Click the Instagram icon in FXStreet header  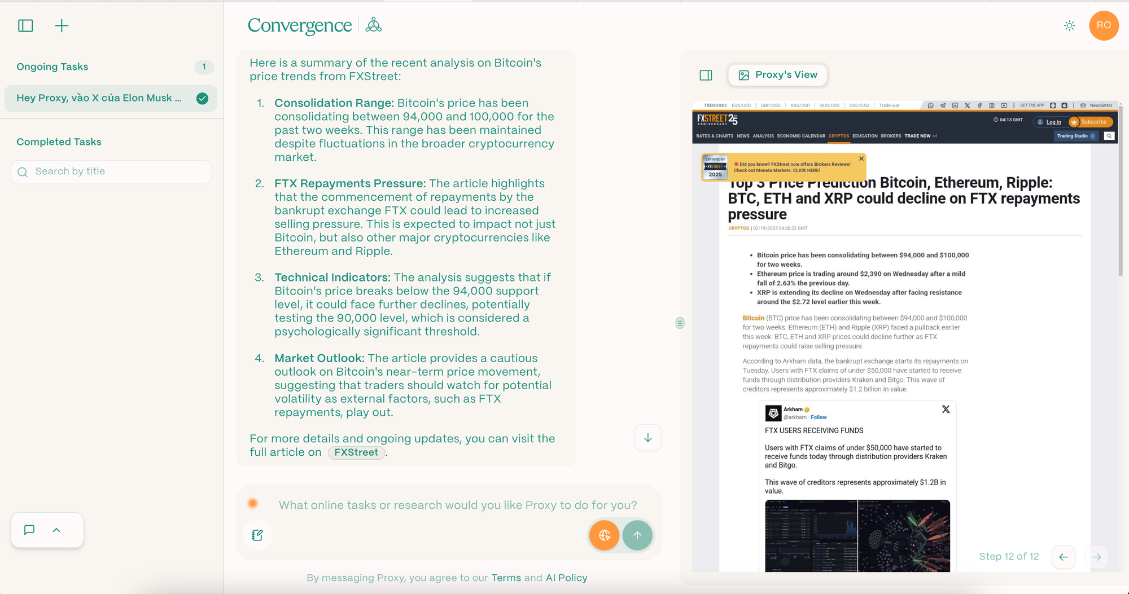pos(992,105)
